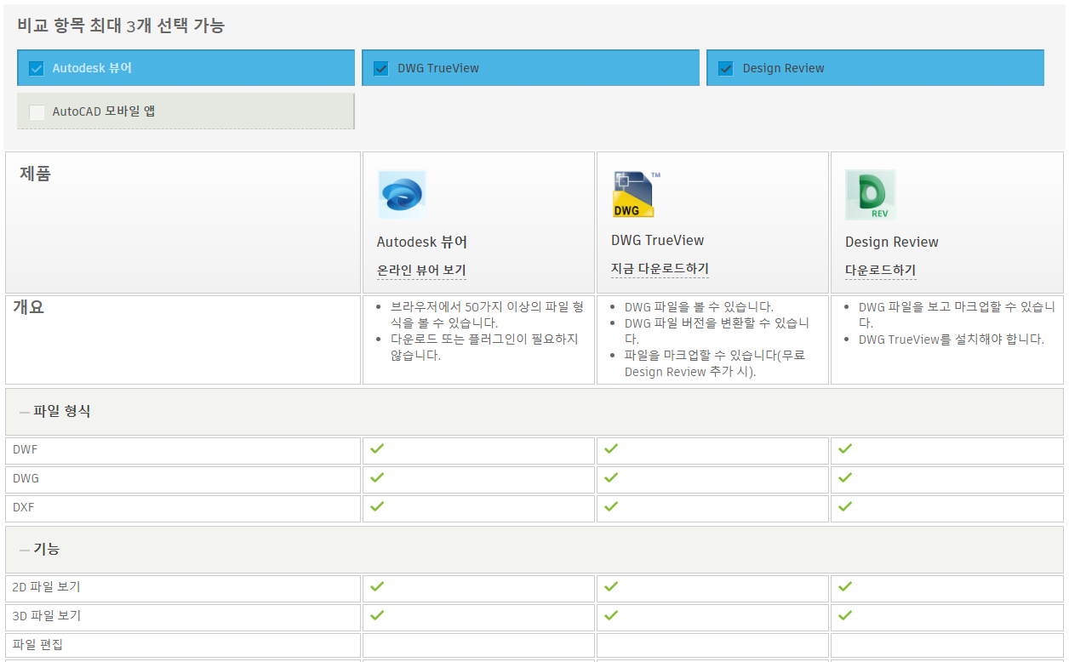The height and width of the screenshot is (662, 1069).
Task: Select the DXF row label
Action: 25,507
